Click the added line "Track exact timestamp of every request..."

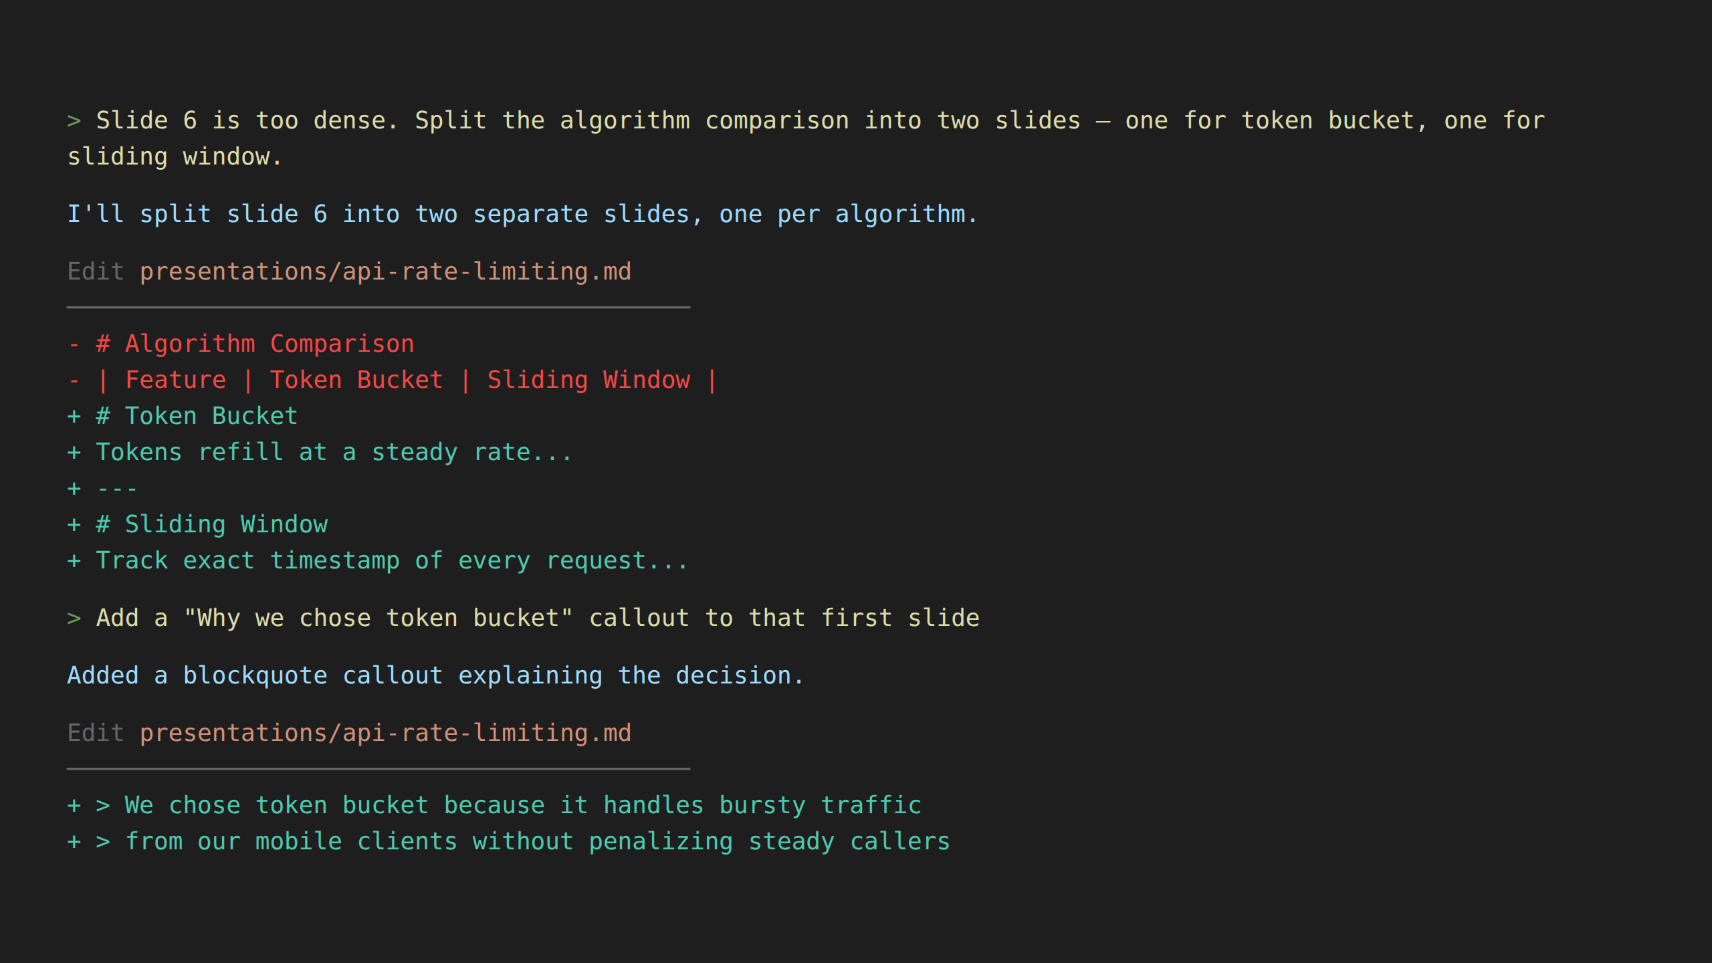click(391, 561)
